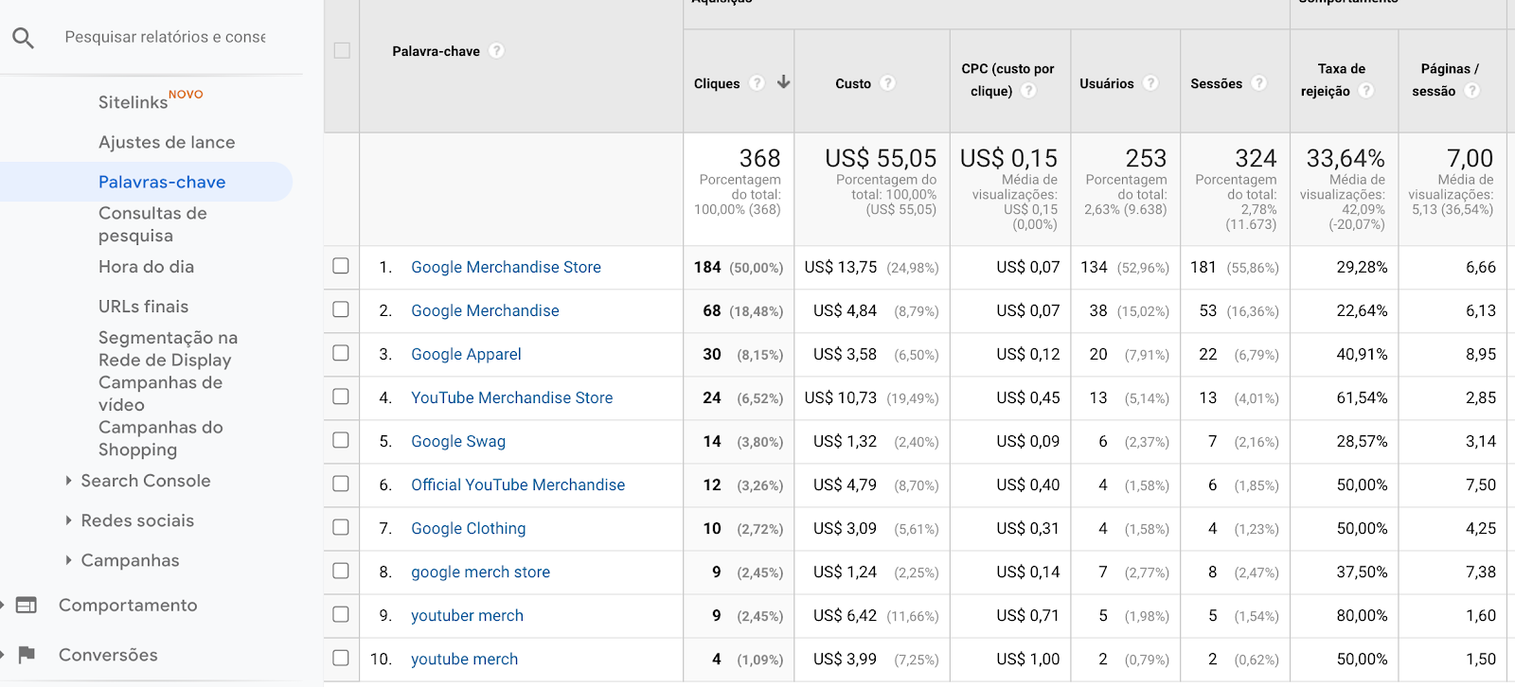Check the Google Clothing row checkbox
The width and height of the screenshot is (1515, 687).
tap(341, 527)
